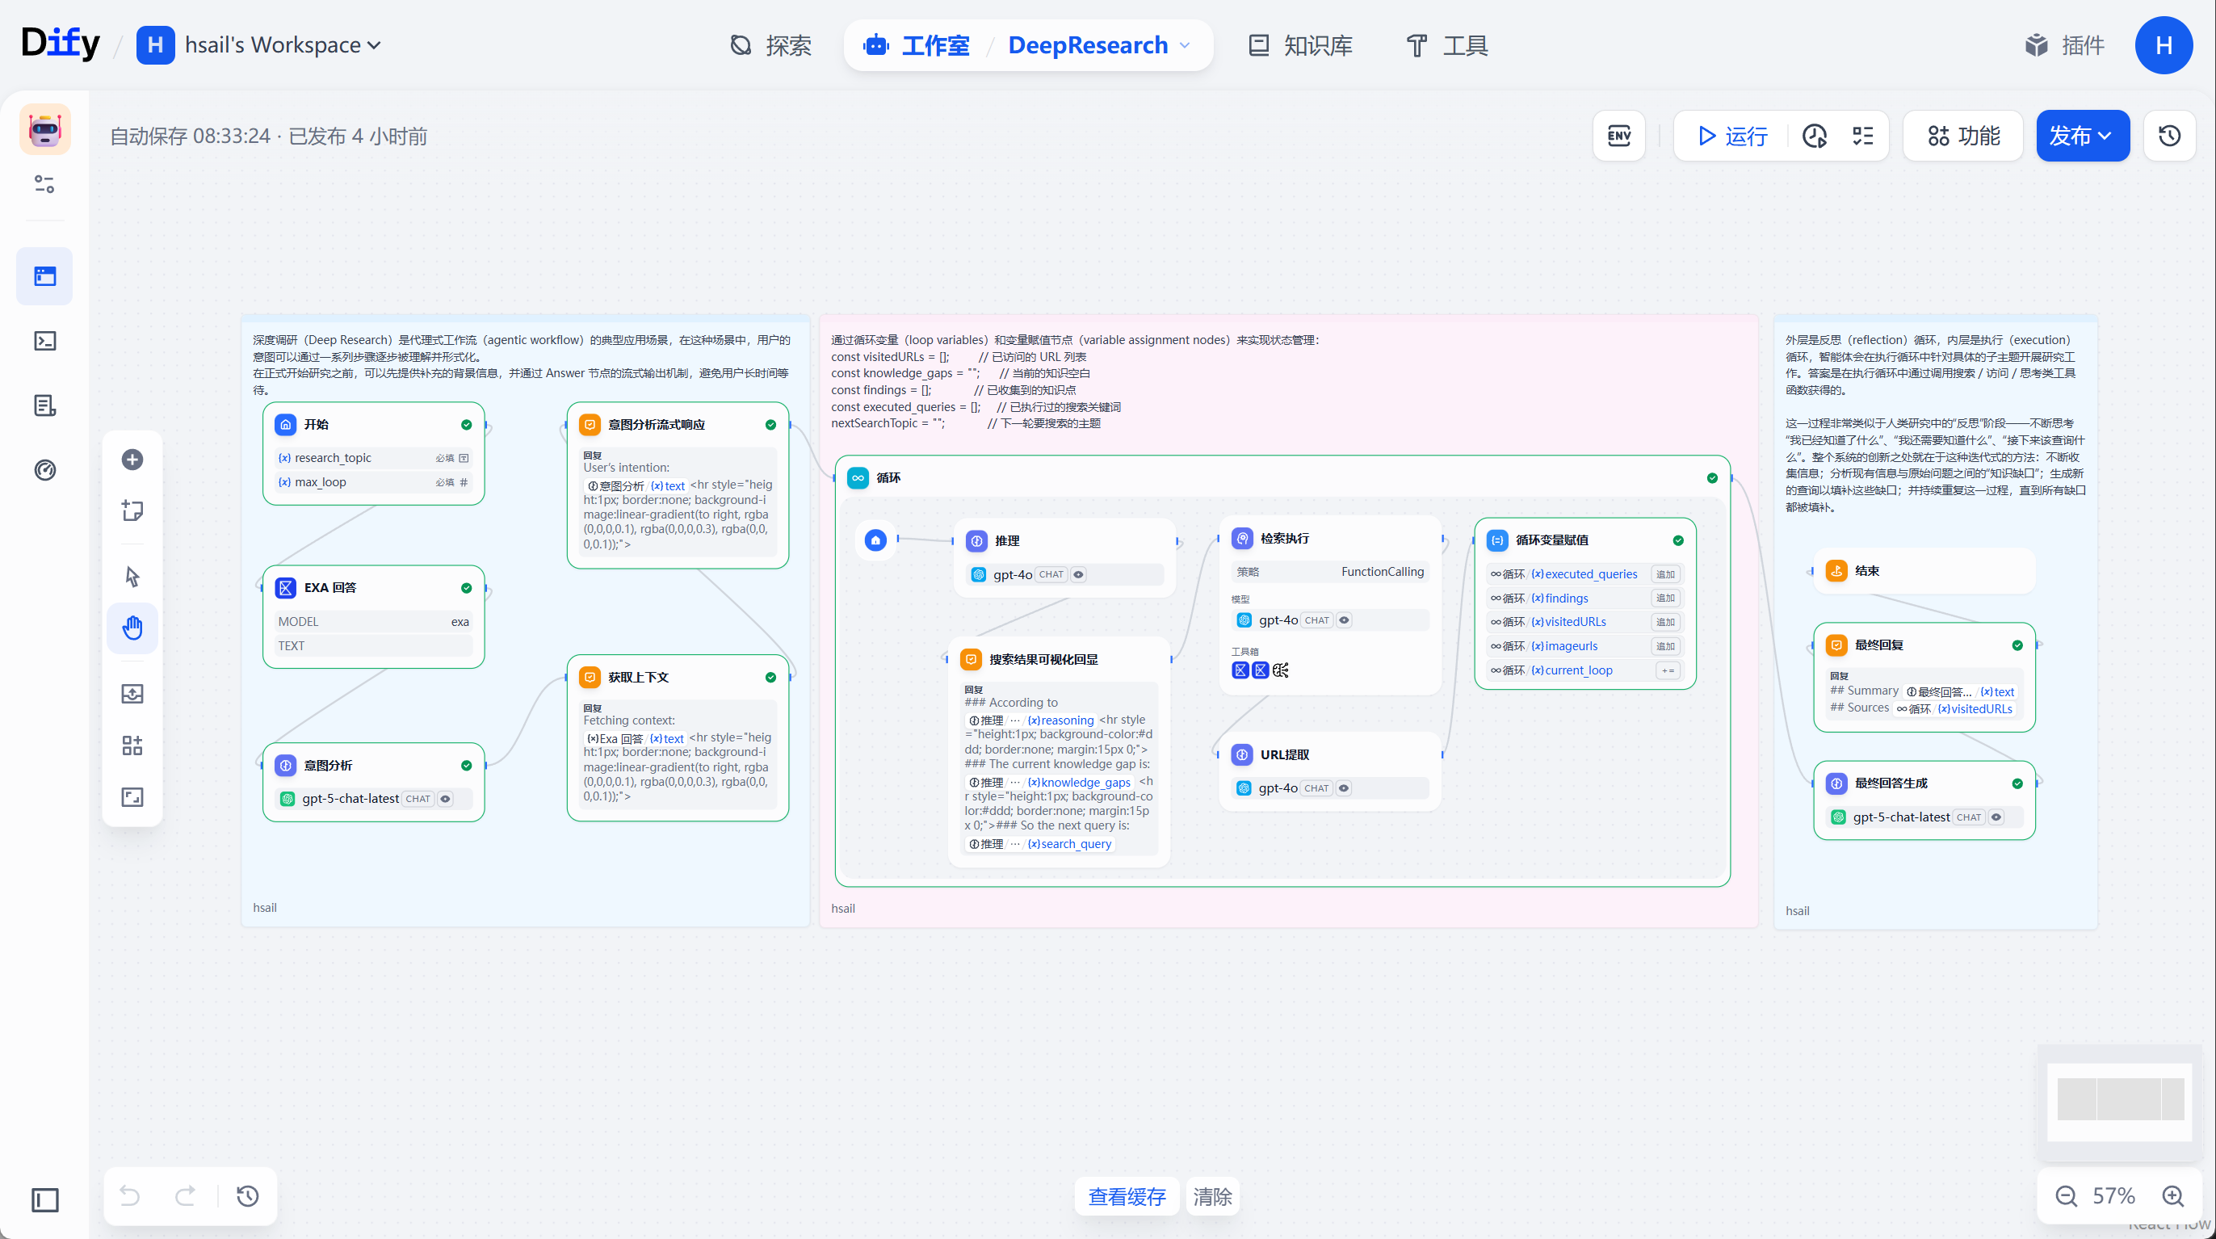Add a new node with plus icon

[132, 460]
